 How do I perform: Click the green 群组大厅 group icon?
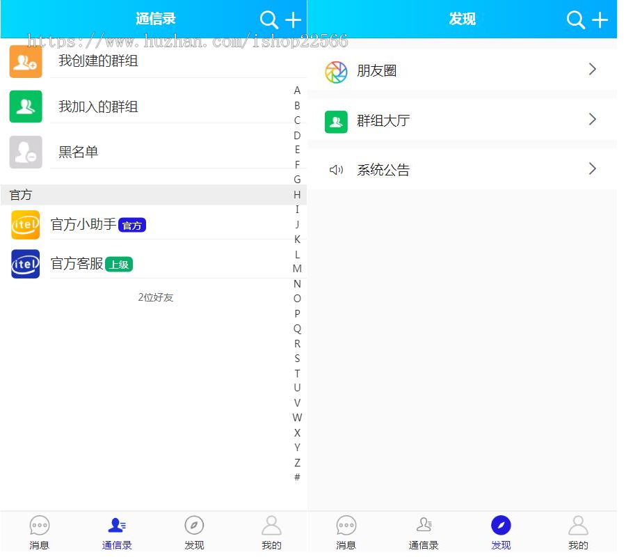point(336,122)
